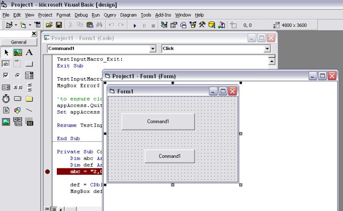
Task: Select the HScrollBar tool in toolbox
Action: (x=18, y=87)
